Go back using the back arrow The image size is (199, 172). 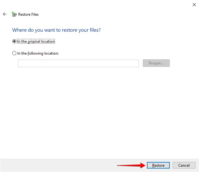5,14
